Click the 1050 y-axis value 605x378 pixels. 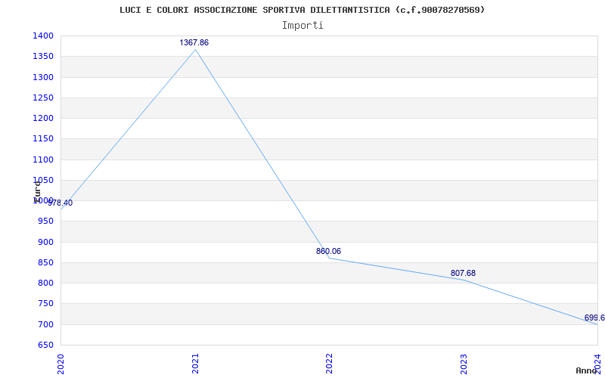43,180
